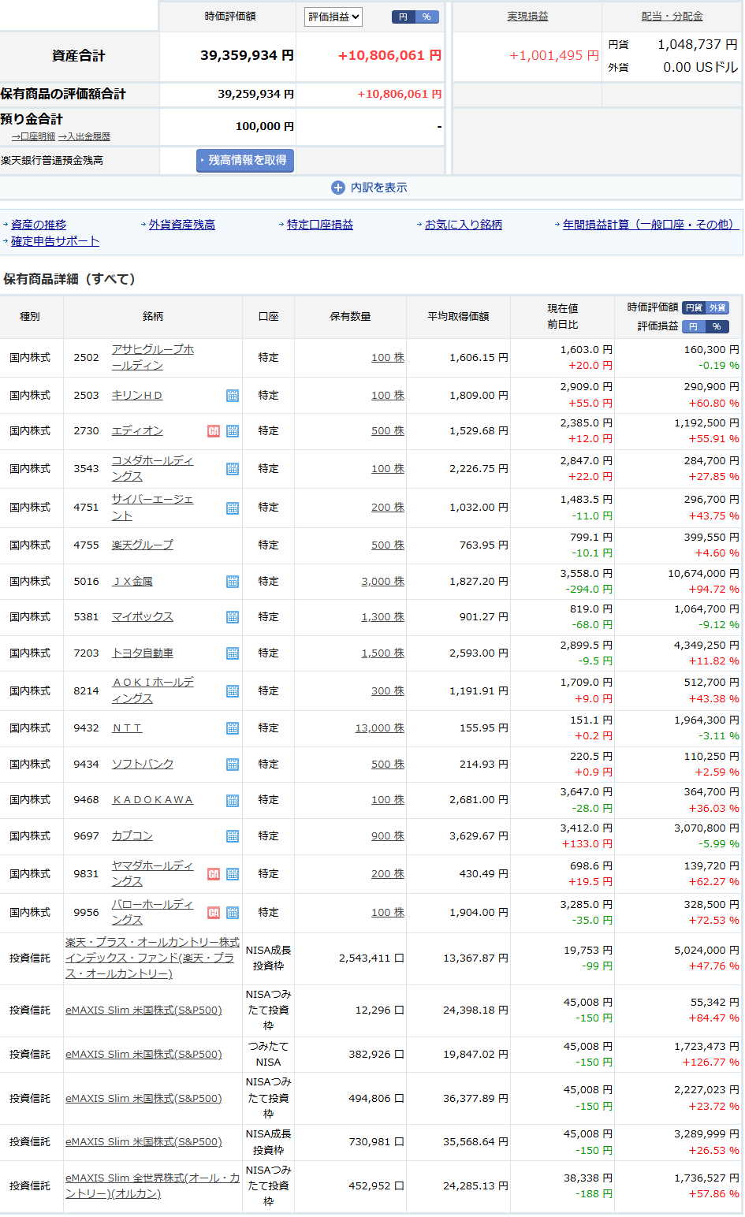Click 円貨 dividend value 1,048,737 円
The height and width of the screenshot is (1217, 745).
(x=698, y=45)
